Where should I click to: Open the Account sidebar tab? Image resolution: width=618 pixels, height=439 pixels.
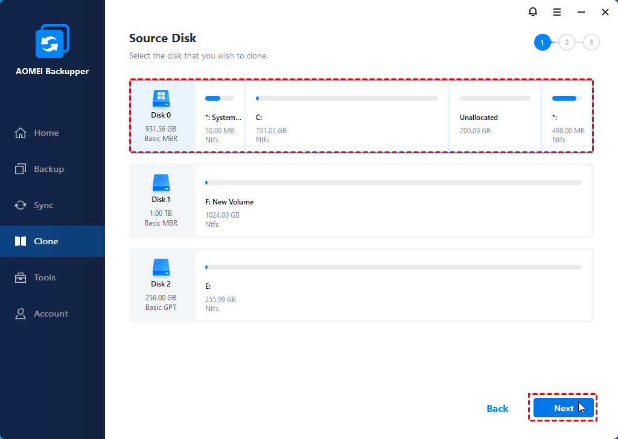[x=51, y=314]
